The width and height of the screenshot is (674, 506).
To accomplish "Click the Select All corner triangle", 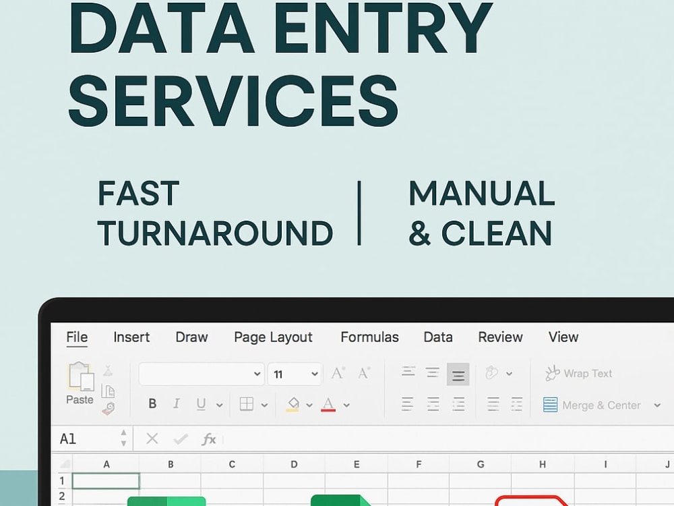I will click(x=65, y=464).
